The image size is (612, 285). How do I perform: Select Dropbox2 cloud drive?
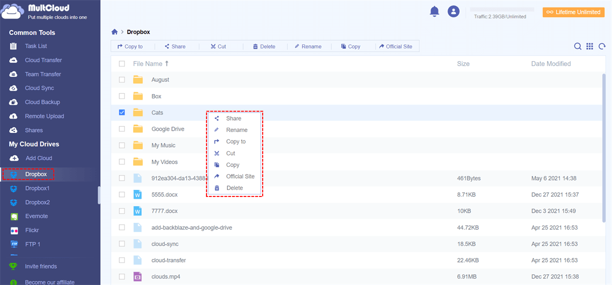(37, 203)
